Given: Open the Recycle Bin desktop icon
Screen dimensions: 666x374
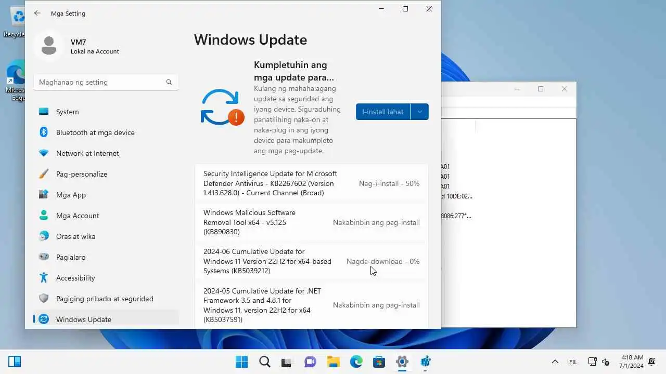Looking at the screenshot, I should pyautogui.click(x=15, y=21).
